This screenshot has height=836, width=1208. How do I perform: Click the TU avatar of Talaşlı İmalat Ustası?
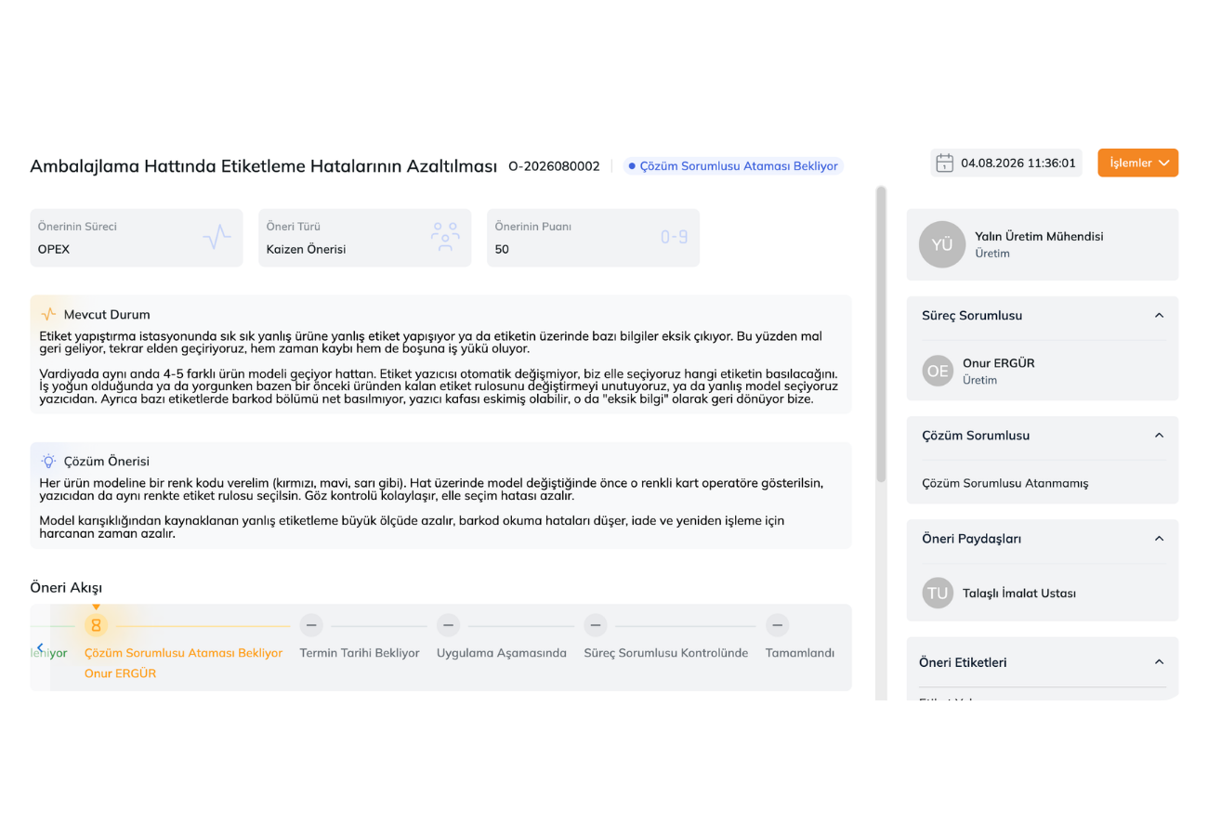click(x=938, y=593)
